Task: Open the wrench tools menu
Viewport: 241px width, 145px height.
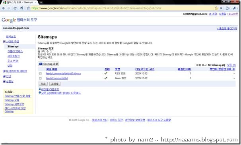Action: pos(235,8)
